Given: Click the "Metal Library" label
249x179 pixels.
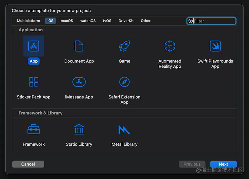Looking at the screenshot, I should pos(125,144).
